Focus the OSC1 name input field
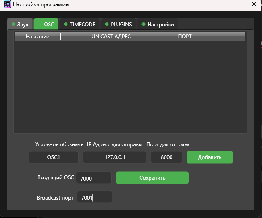This screenshot has width=262, height=218. click(54, 157)
